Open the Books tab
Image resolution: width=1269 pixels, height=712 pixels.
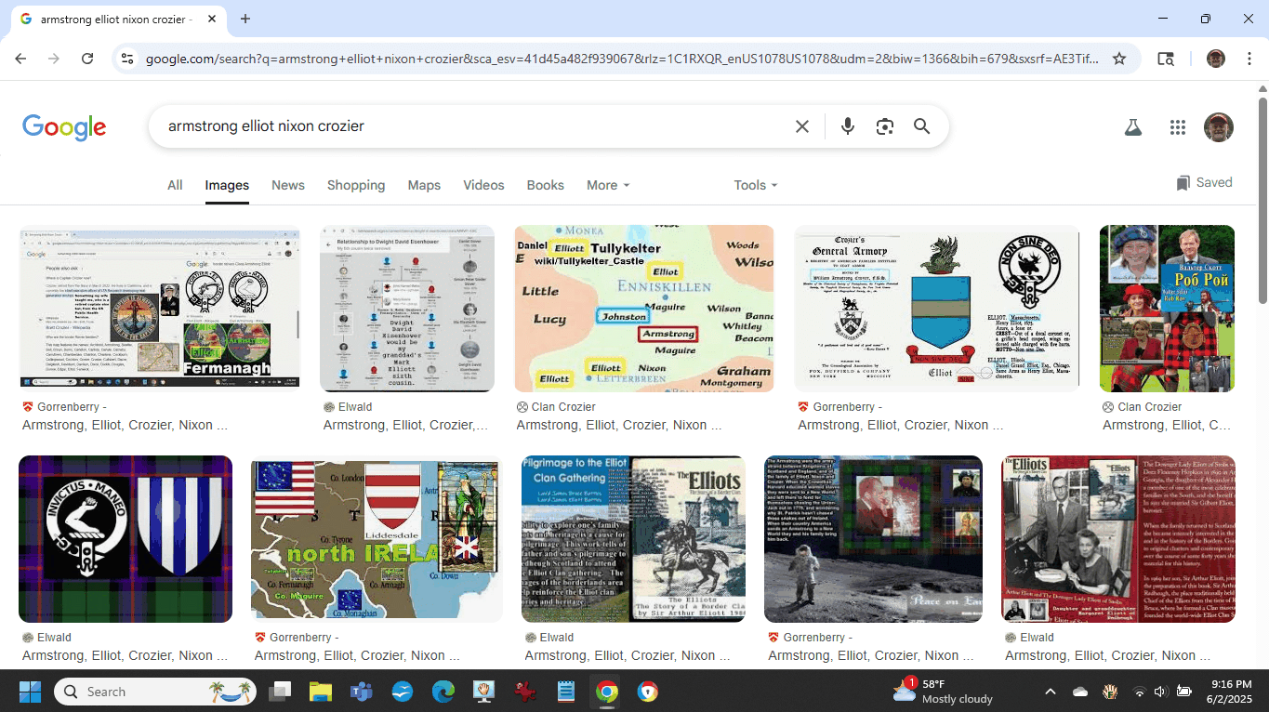(546, 185)
